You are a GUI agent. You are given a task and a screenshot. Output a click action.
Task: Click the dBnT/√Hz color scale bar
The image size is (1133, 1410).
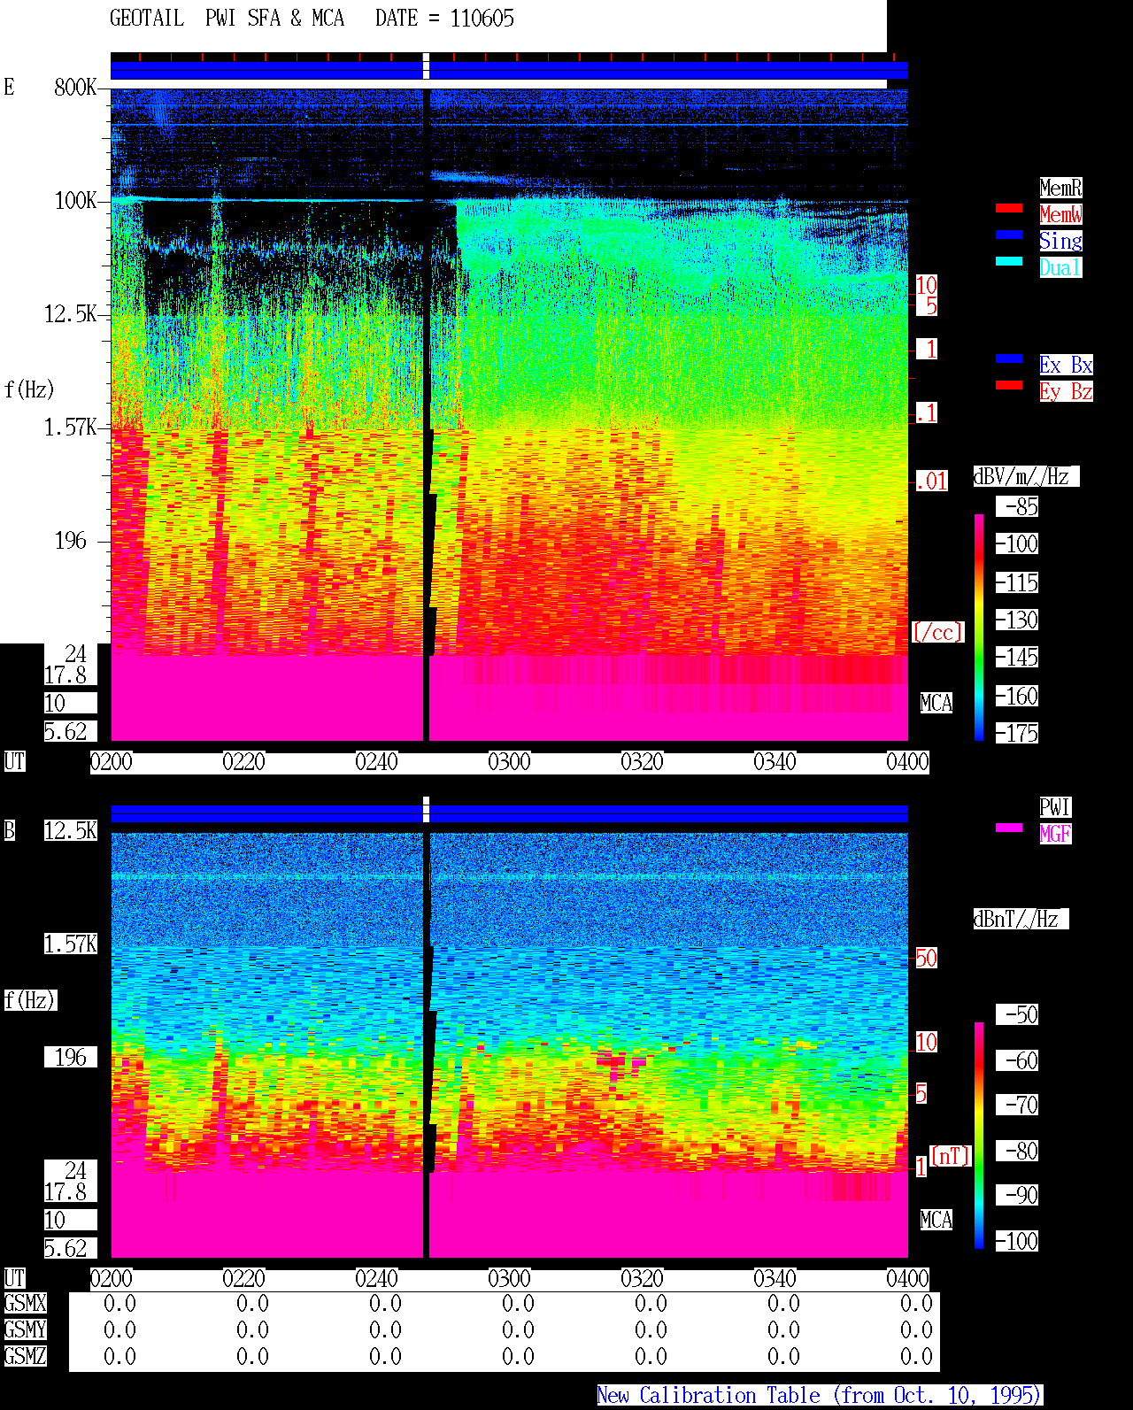[979, 1136]
